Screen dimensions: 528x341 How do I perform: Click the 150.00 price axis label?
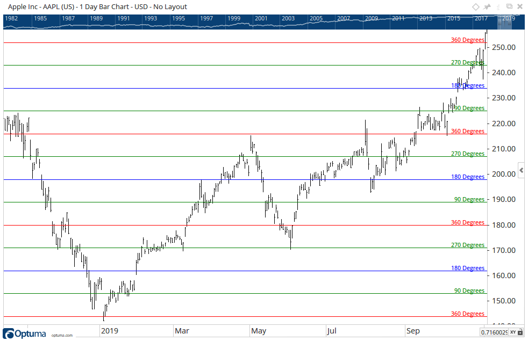[504, 301]
